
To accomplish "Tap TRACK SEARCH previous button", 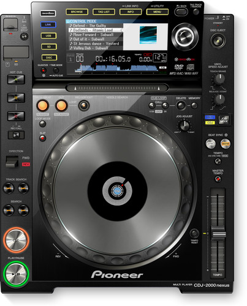I will click(x=9, y=188).
